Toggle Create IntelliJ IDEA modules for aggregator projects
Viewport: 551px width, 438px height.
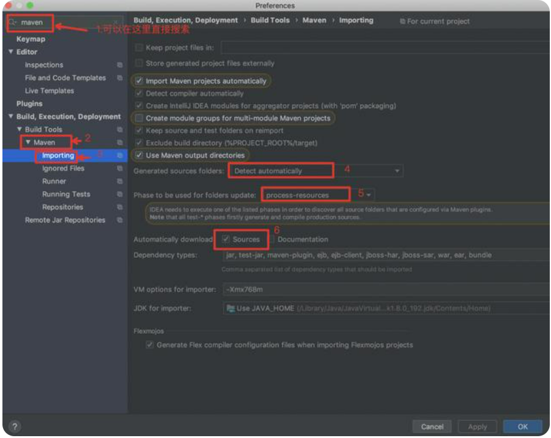pyautogui.click(x=139, y=106)
